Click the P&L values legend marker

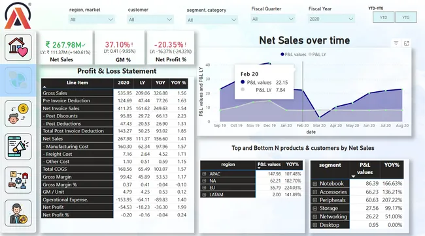click(282, 54)
